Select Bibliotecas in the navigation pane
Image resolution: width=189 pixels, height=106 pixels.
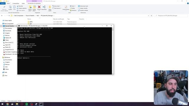(x=7, y=57)
